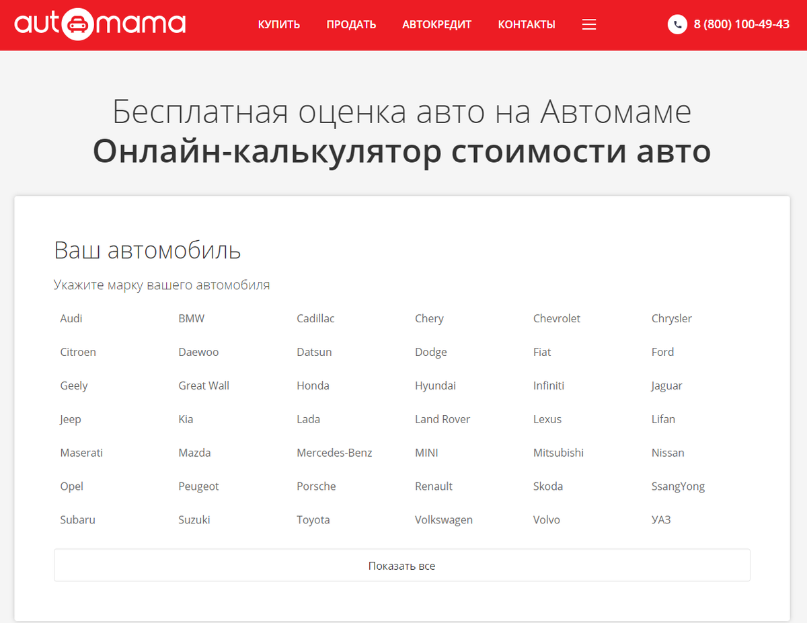The height and width of the screenshot is (623, 807).
Task: Select the MINI brand
Action: click(x=426, y=453)
